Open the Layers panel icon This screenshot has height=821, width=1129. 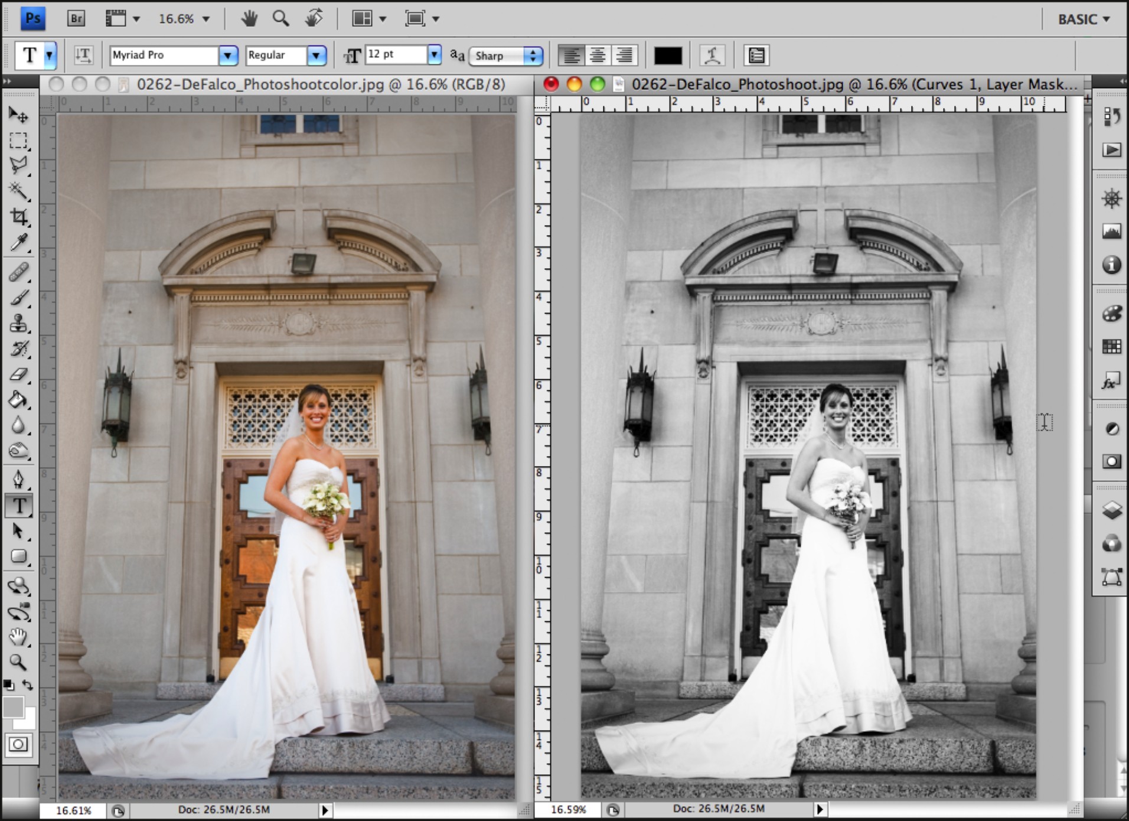click(1111, 510)
